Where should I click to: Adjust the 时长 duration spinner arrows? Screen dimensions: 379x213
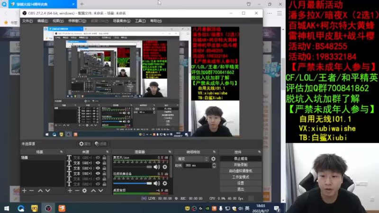pyautogui.click(x=214, y=165)
